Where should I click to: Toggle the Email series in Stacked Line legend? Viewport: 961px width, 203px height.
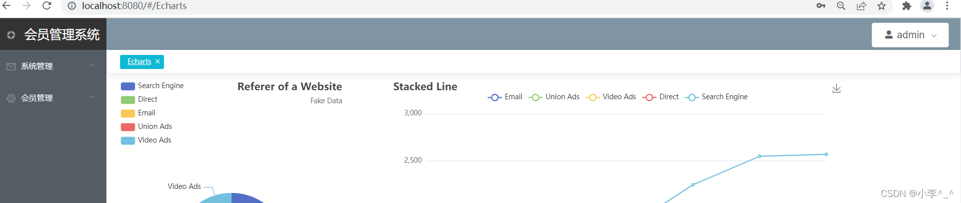click(505, 97)
